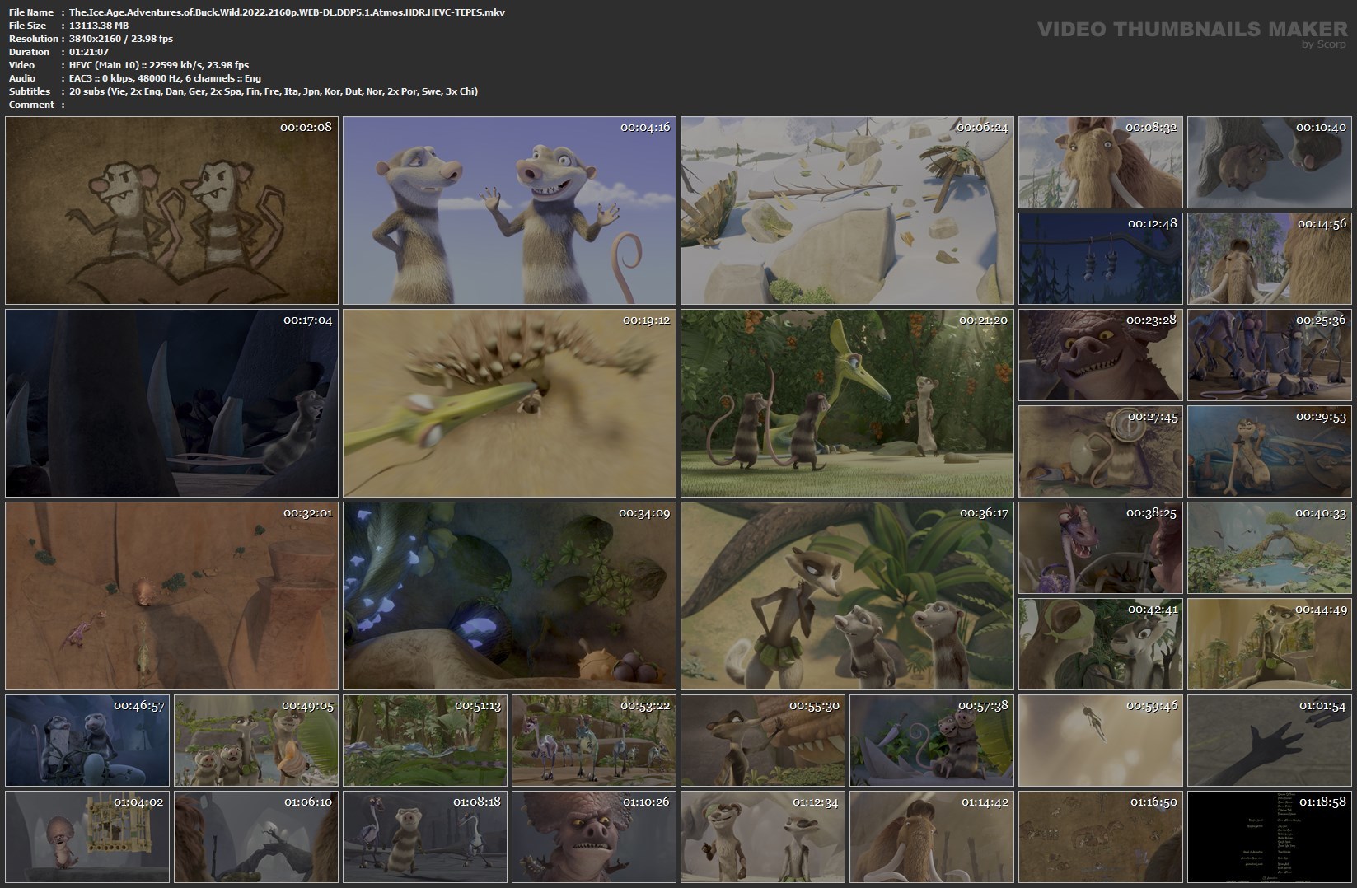Select the thumbnail stamped 00:49:05
The image size is (1357, 888).
256,741
